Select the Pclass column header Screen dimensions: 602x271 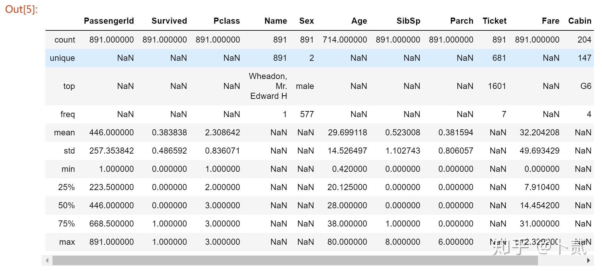tap(227, 21)
